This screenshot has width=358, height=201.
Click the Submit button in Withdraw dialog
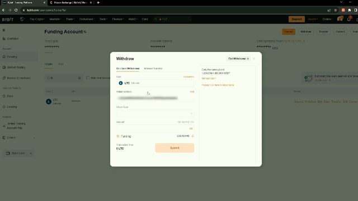pos(175,148)
